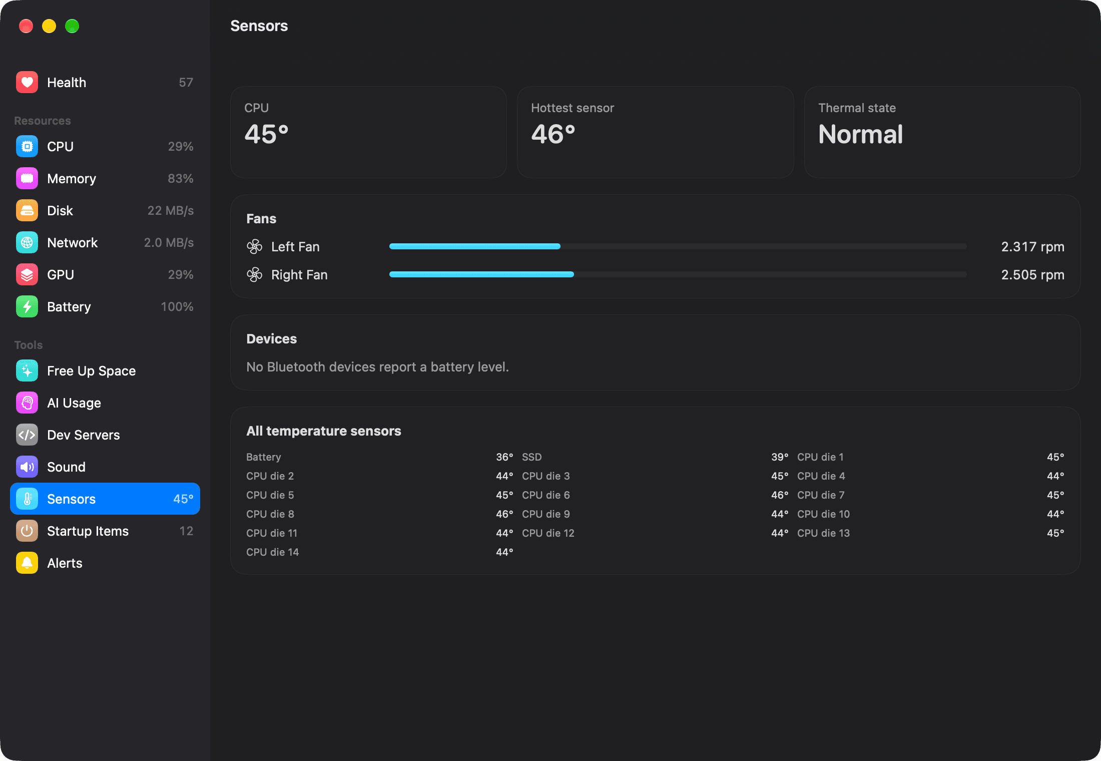Click the 'CPU die 13' sensor row

(931, 533)
